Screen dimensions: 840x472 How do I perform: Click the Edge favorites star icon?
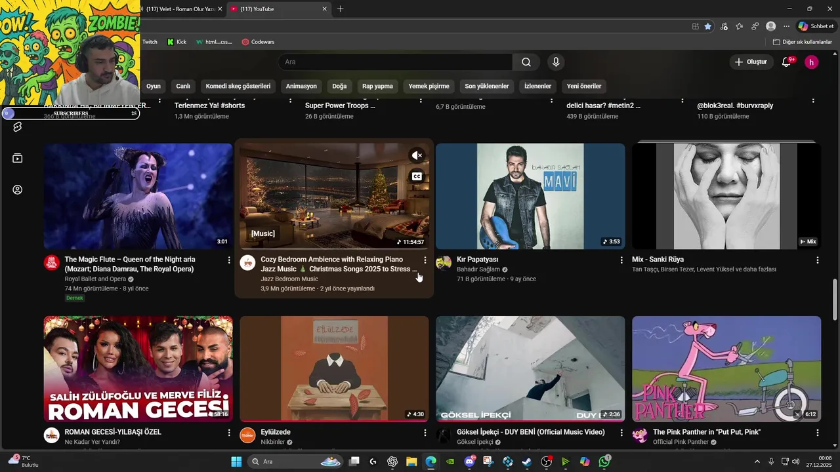click(x=708, y=26)
